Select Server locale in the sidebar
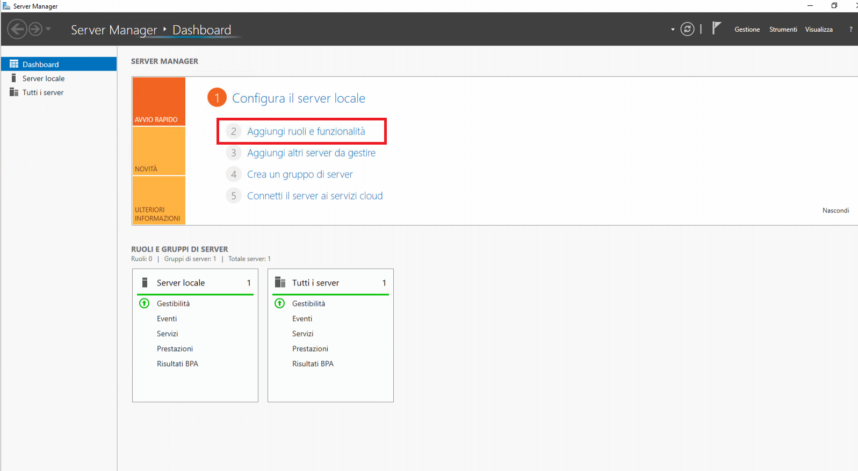This screenshot has width=858, height=471. coord(59,78)
